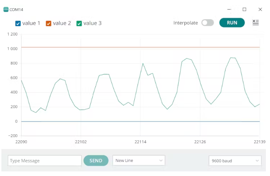Click the SEND button

pos(96,161)
